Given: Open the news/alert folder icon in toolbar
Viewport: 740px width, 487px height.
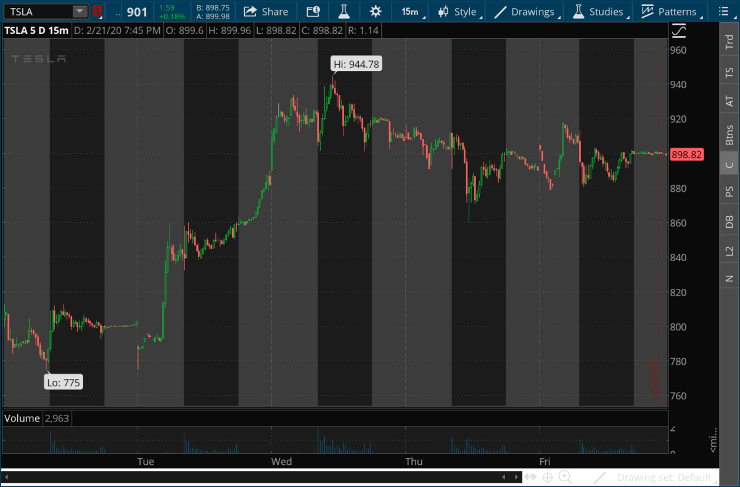Looking at the screenshot, I should 313,11.
